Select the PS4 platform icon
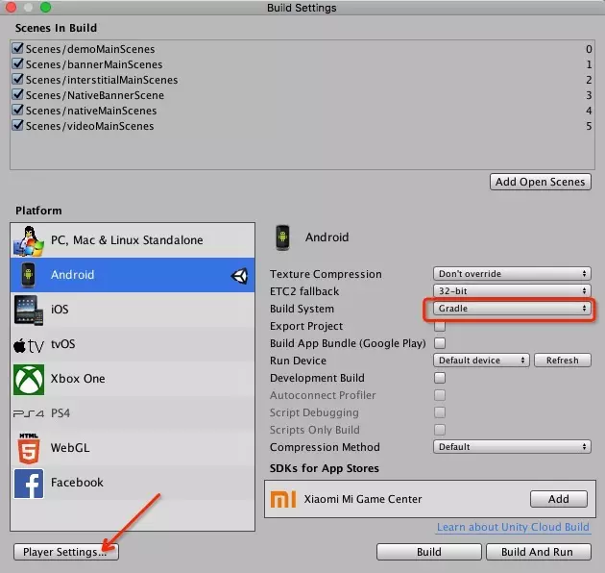Viewport: 605px width, 573px height. click(29, 413)
